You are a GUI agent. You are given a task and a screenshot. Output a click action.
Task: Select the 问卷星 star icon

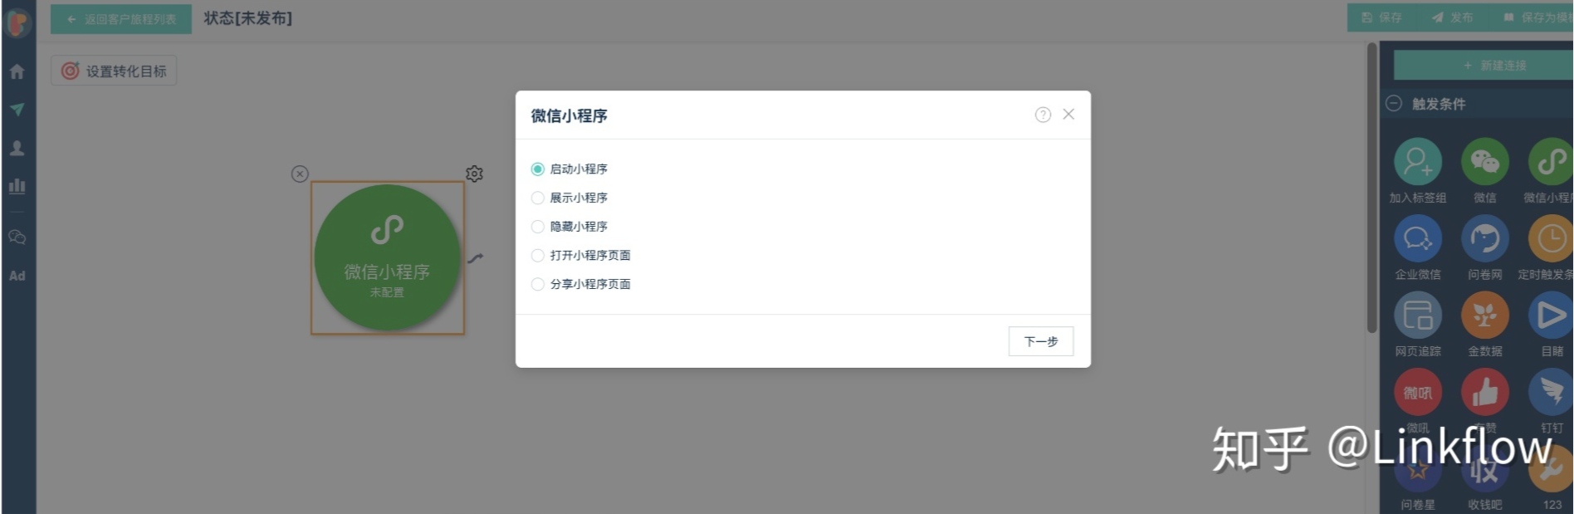click(x=1418, y=469)
